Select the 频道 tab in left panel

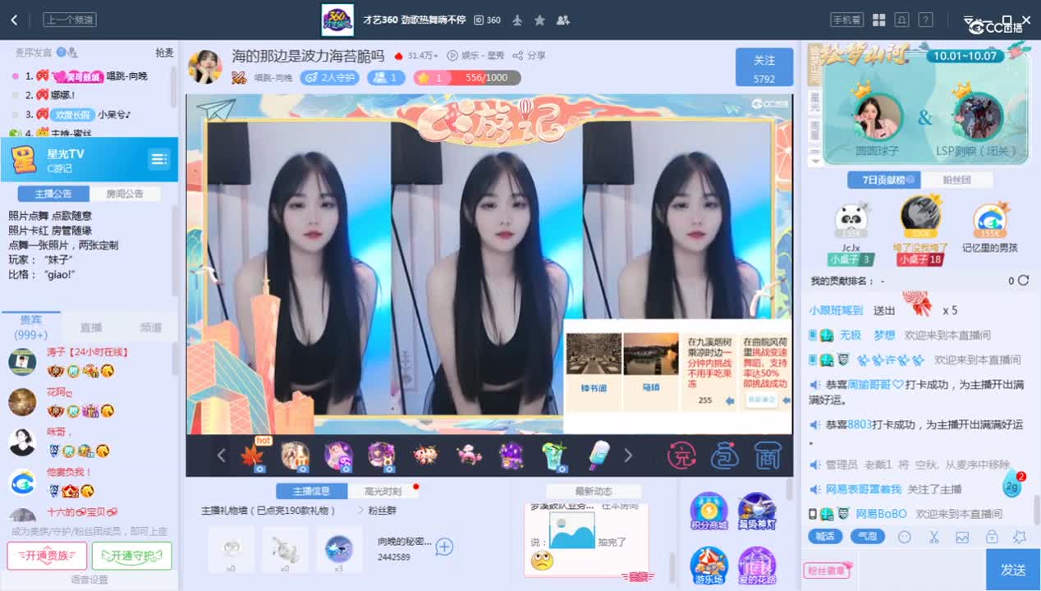point(151,328)
